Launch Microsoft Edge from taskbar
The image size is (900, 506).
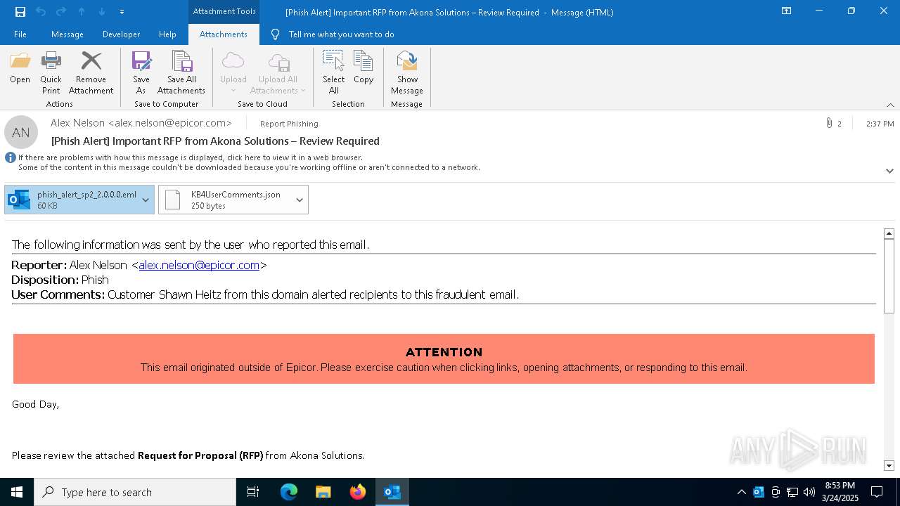pos(289,492)
